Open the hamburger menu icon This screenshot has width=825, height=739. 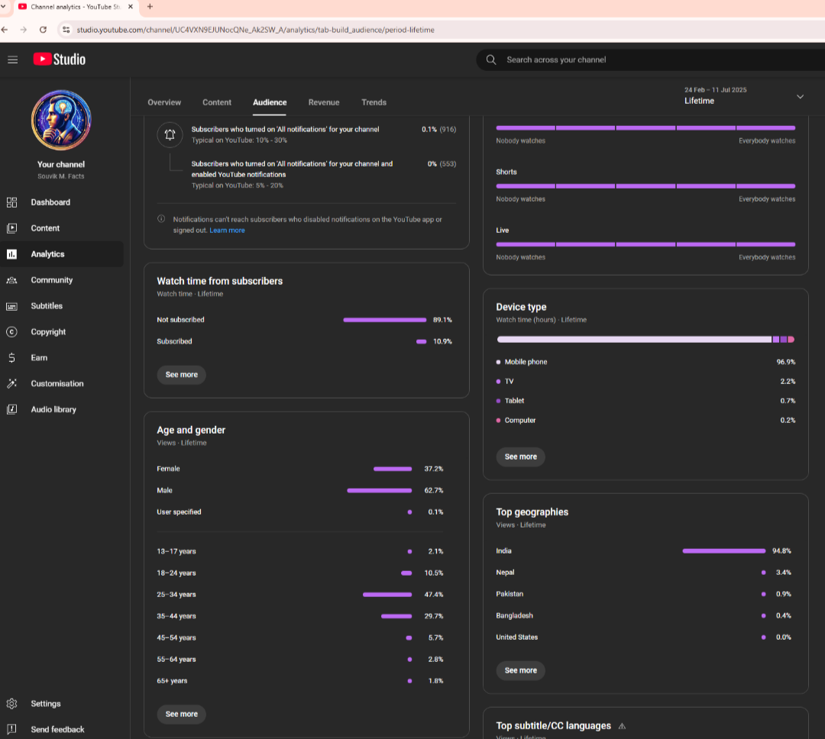[13, 60]
